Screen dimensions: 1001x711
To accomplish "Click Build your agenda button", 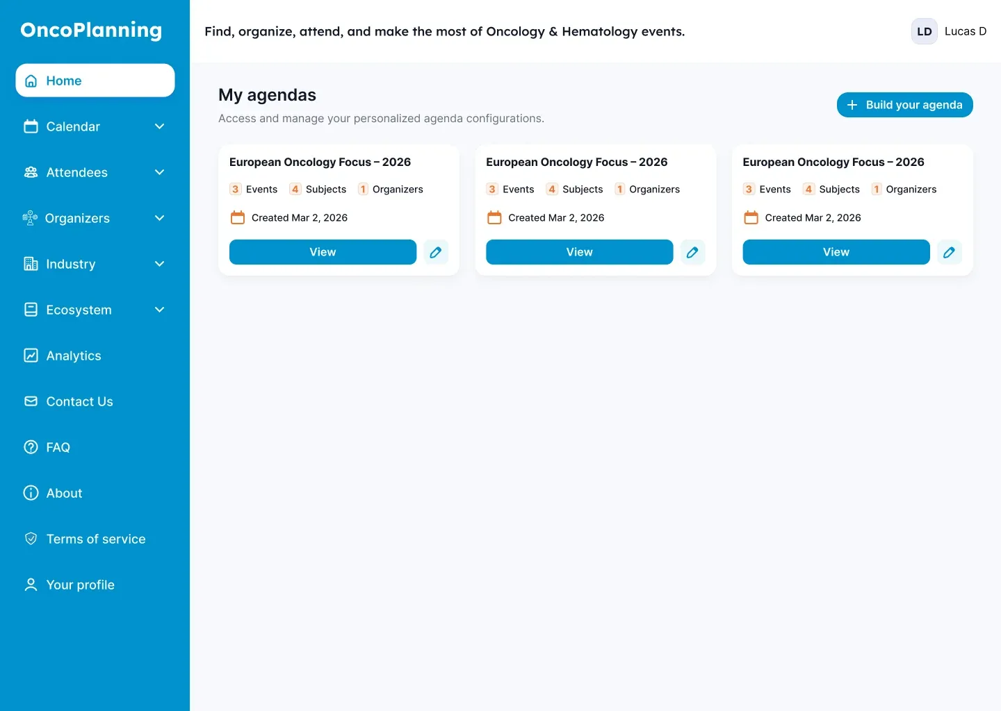I will click(904, 105).
